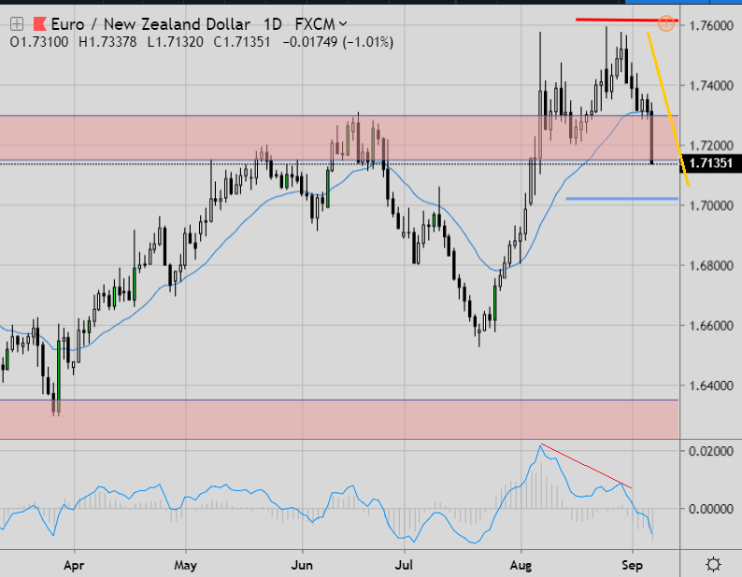Screen dimensions: 742x577
Task: Click the Jun label on time axis
Action: [x=302, y=565]
